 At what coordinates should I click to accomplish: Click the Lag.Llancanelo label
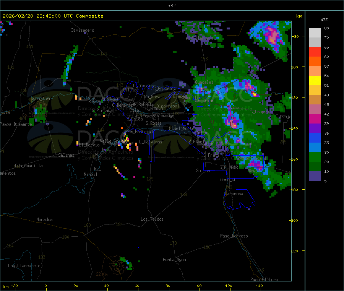pyautogui.click(x=24, y=266)
